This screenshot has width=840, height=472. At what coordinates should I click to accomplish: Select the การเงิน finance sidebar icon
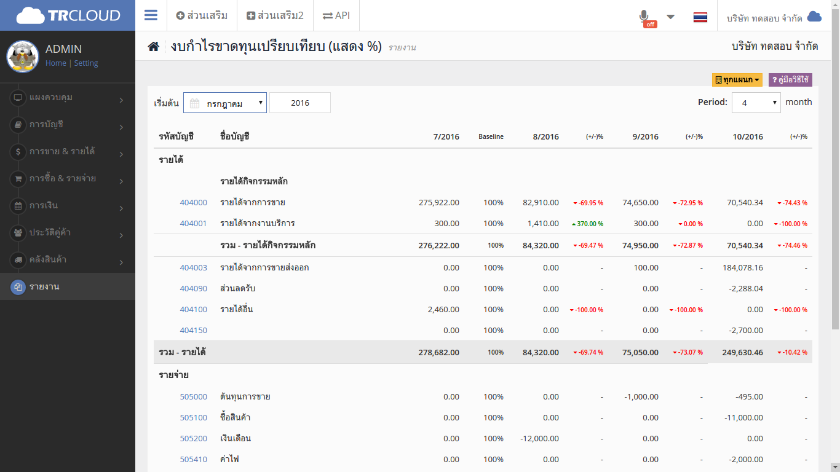(x=19, y=206)
